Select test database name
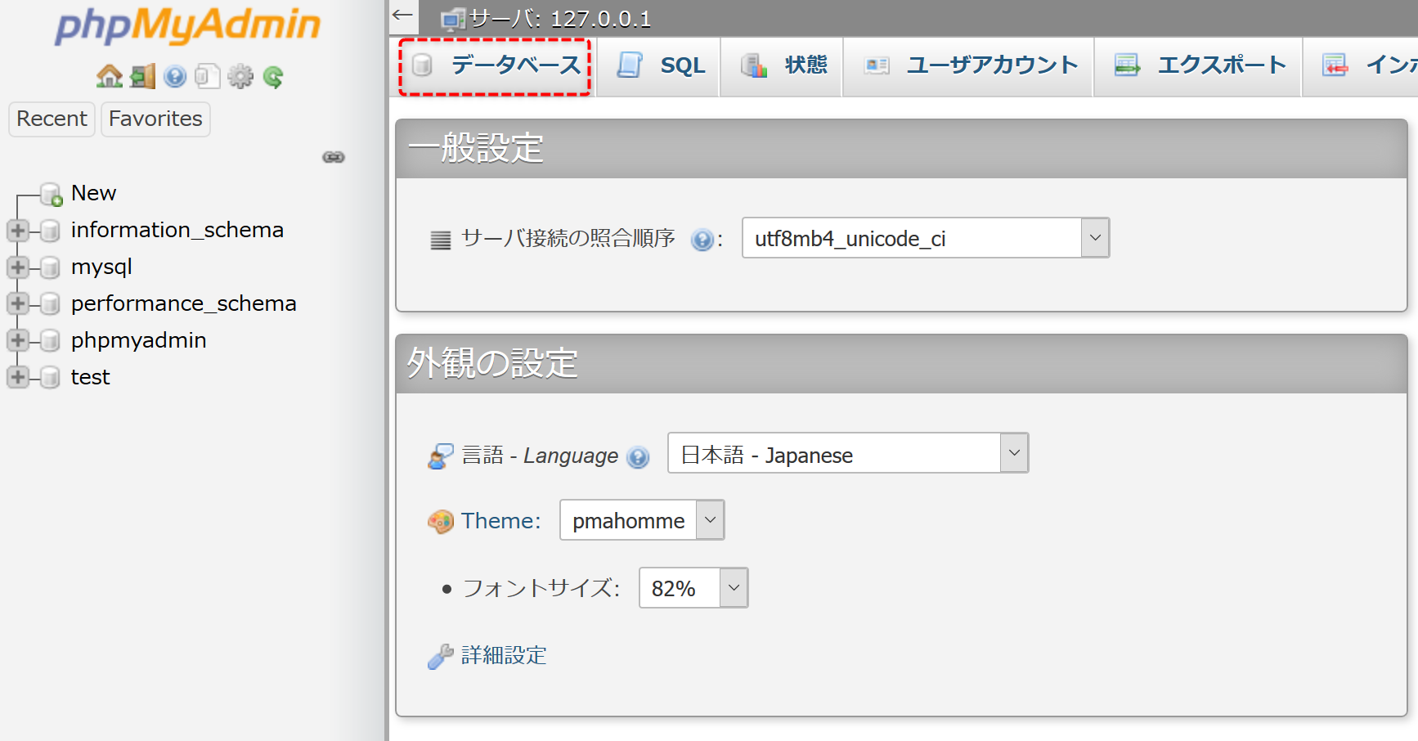Screen dimensions: 1418x741 (x=90, y=377)
